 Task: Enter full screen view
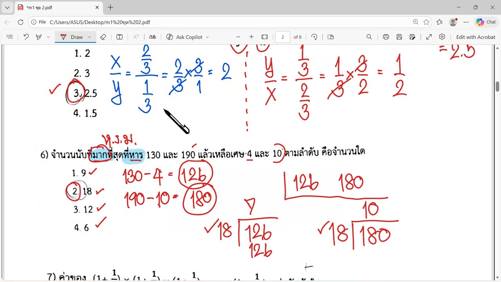click(x=429, y=37)
